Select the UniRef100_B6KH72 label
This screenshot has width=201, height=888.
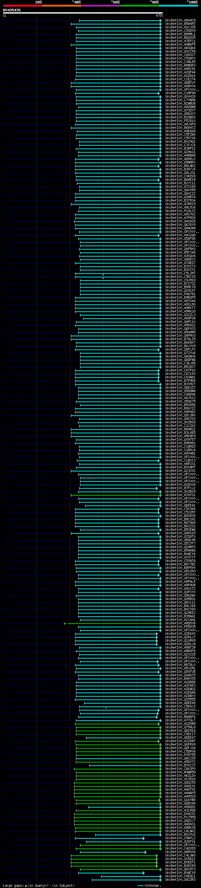point(180,128)
